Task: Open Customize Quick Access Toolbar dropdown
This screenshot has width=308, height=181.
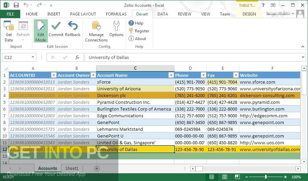Action: click(x=51, y=5)
